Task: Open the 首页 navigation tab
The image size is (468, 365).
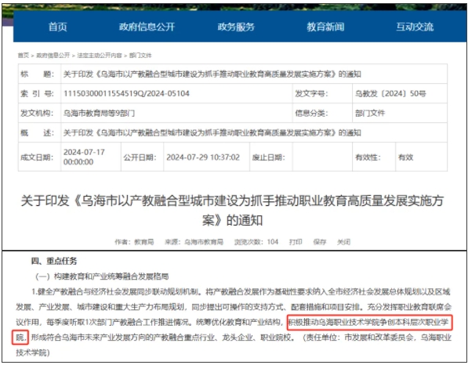Action: (x=57, y=27)
